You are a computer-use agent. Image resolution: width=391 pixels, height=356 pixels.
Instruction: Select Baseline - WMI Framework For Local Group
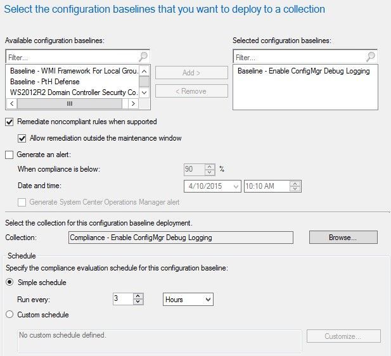(x=74, y=71)
